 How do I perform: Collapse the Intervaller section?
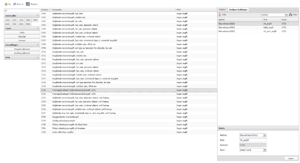(x=38, y=16)
